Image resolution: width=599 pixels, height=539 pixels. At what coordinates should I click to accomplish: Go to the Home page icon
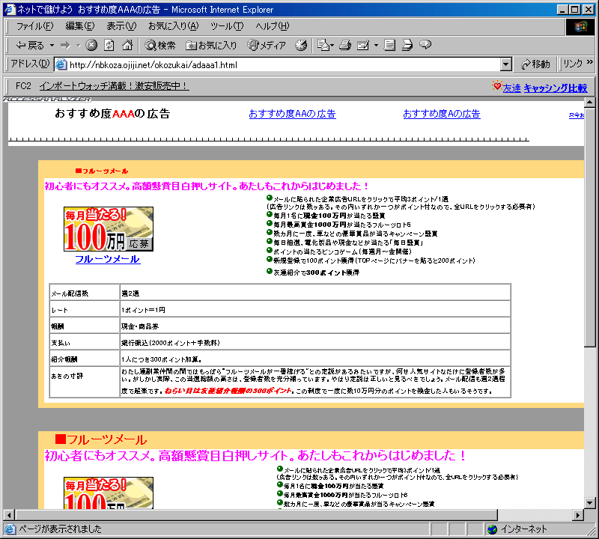pyautogui.click(x=127, y=45)
